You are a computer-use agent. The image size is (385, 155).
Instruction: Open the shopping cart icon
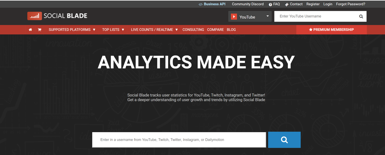click(39, 30)
